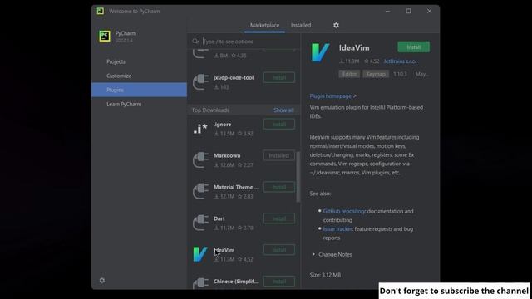This screenshot has height=299, width=532.
Task: Click the jxudp-code-tool plugin icon
Action: click(x=200, y=81)
